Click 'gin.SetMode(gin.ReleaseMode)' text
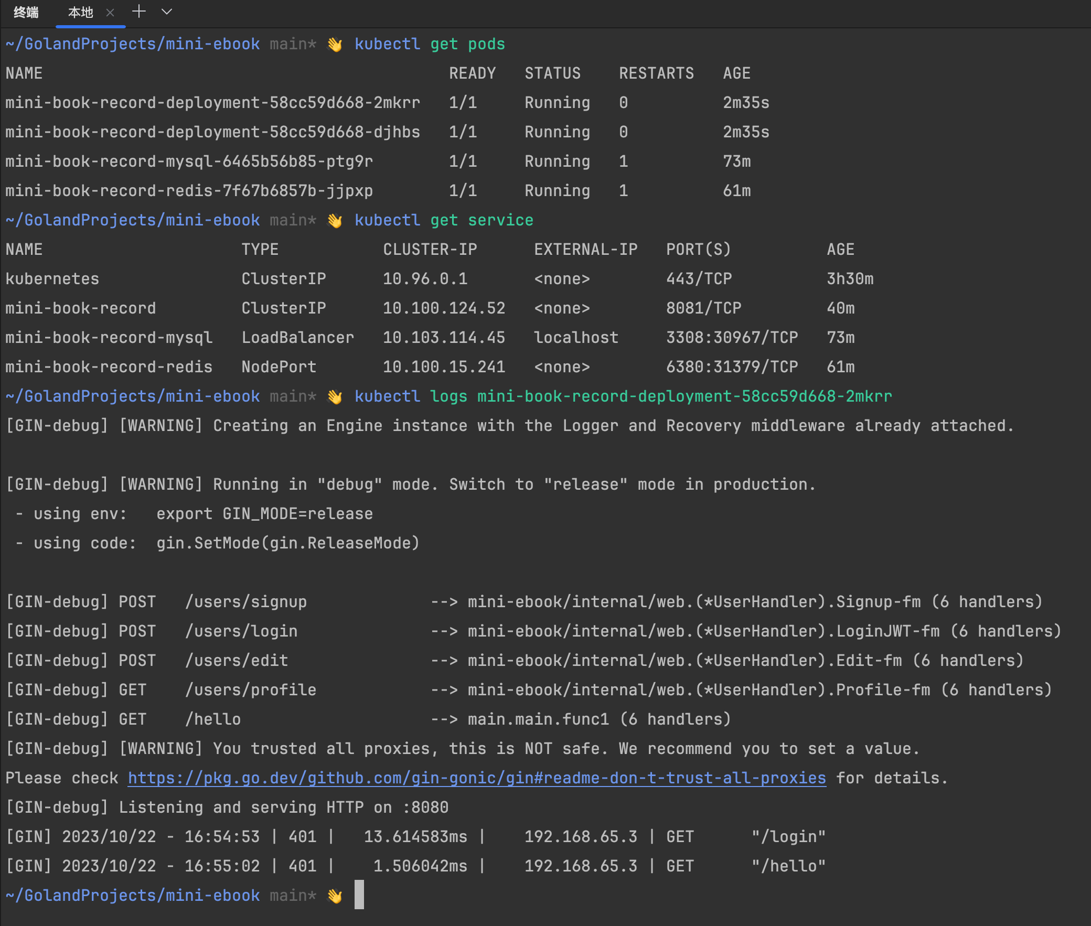1091x926 pixels. 288,543
